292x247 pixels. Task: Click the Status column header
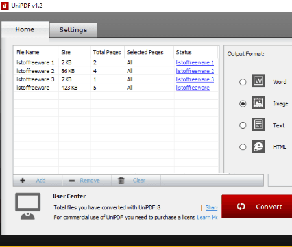point(184,52)
